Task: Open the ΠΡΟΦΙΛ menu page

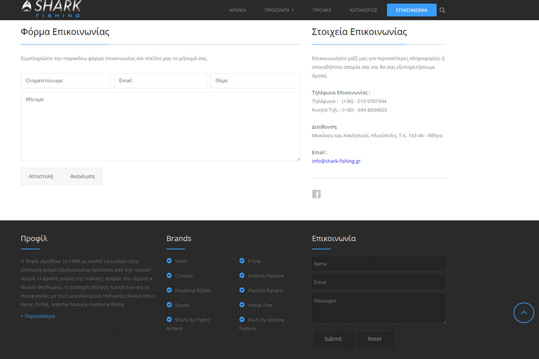Action: pos(321,10)
